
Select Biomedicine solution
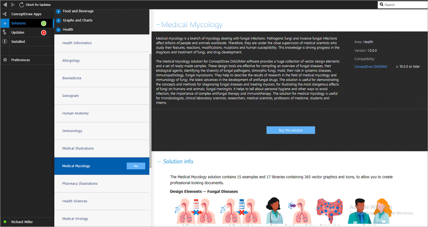pos(102,78)
